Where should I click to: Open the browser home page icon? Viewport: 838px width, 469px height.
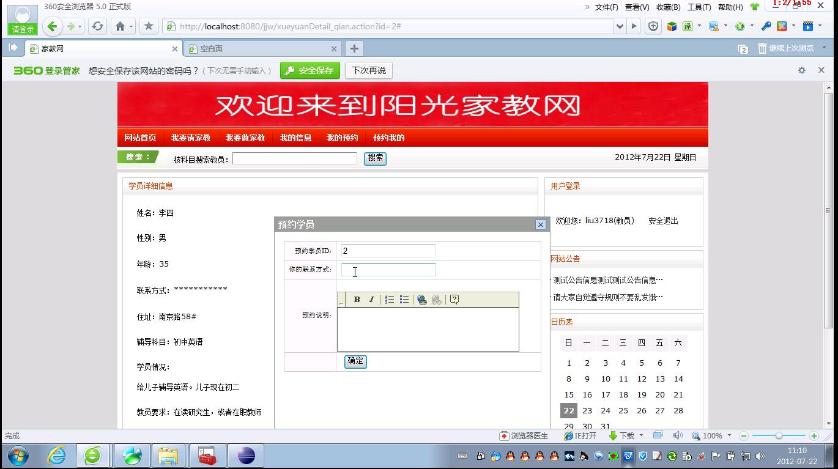[120, 26]
